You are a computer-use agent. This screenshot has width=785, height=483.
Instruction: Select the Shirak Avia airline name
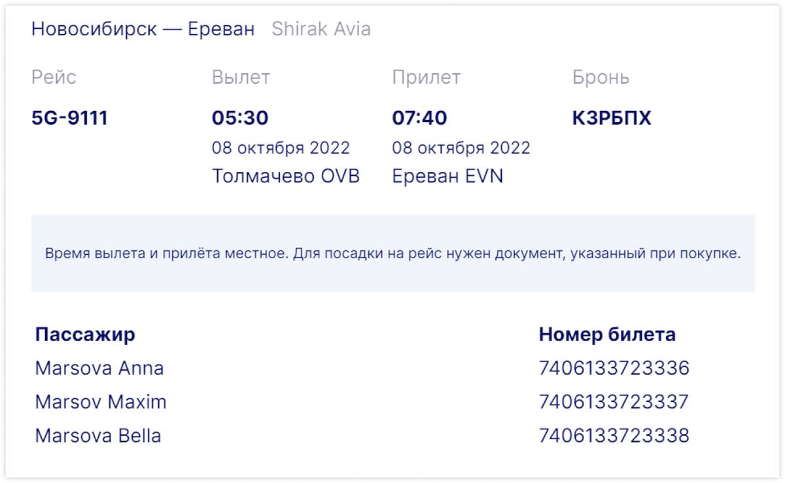tap(321, 29)
